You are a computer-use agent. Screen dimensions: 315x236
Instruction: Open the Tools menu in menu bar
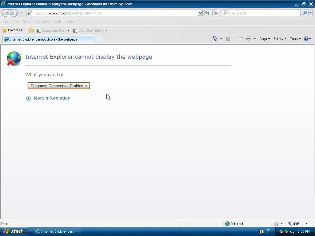[x=58, y=22]
